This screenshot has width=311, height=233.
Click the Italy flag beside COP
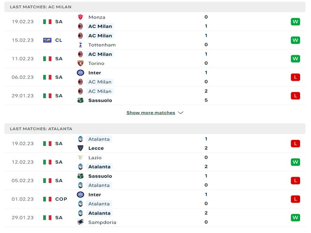47,199
